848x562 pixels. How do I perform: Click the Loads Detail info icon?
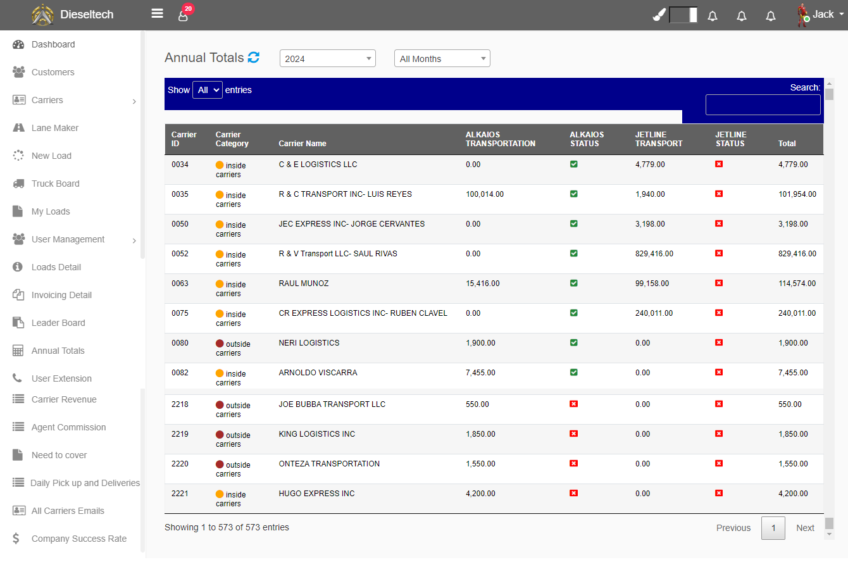[18, 267]
